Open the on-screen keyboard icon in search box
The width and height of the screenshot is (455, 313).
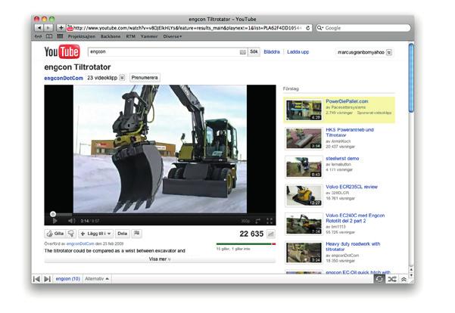(x=243, y=52)
